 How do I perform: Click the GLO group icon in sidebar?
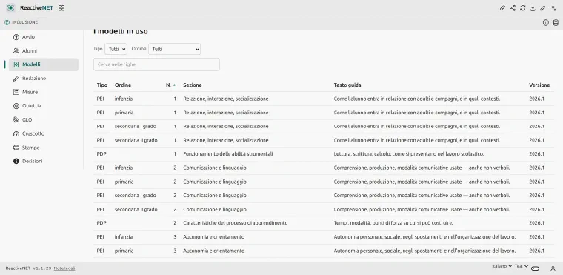tap(16, 119)
